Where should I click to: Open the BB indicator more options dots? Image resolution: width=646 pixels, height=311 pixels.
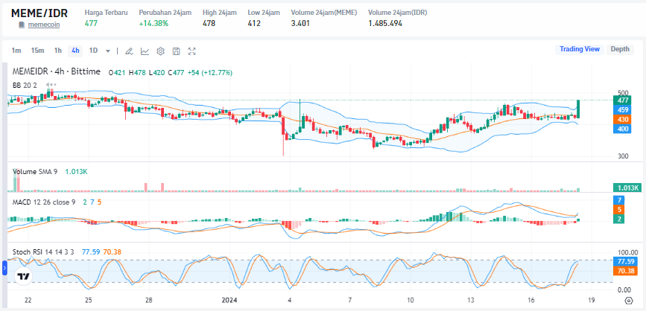tap(51, 85)
